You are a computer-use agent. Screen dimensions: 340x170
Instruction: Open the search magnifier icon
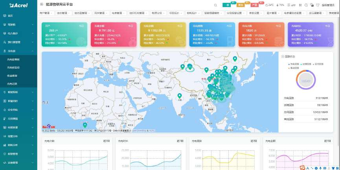pyautogui.click(x=215, y=5)
